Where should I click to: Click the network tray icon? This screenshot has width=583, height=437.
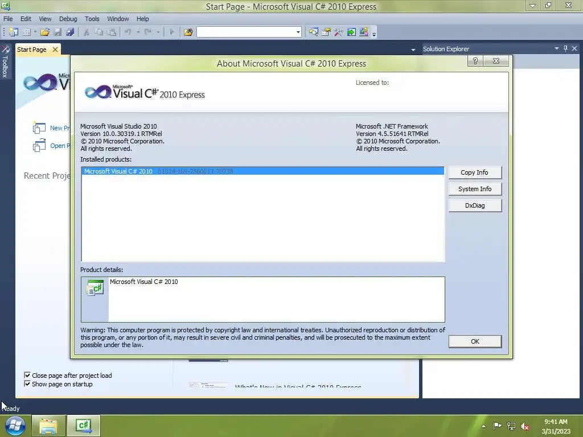coord(511,426)
